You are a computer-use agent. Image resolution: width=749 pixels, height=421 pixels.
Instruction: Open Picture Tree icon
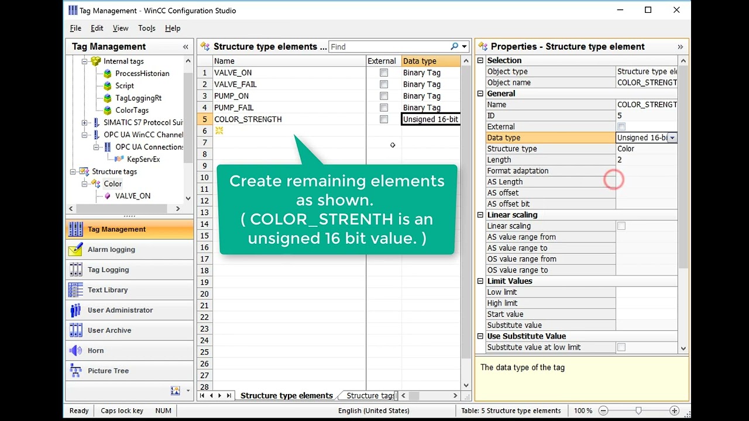click(75, 371)
